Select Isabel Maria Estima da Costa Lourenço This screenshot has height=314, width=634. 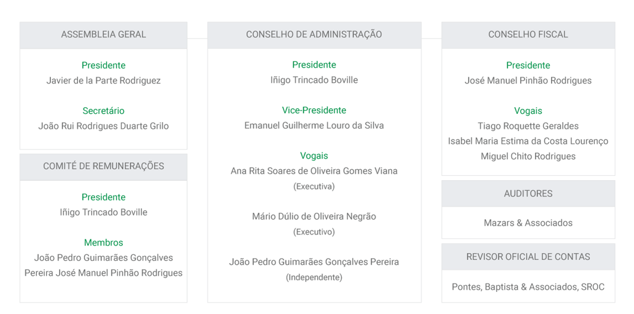pos(528,141)
